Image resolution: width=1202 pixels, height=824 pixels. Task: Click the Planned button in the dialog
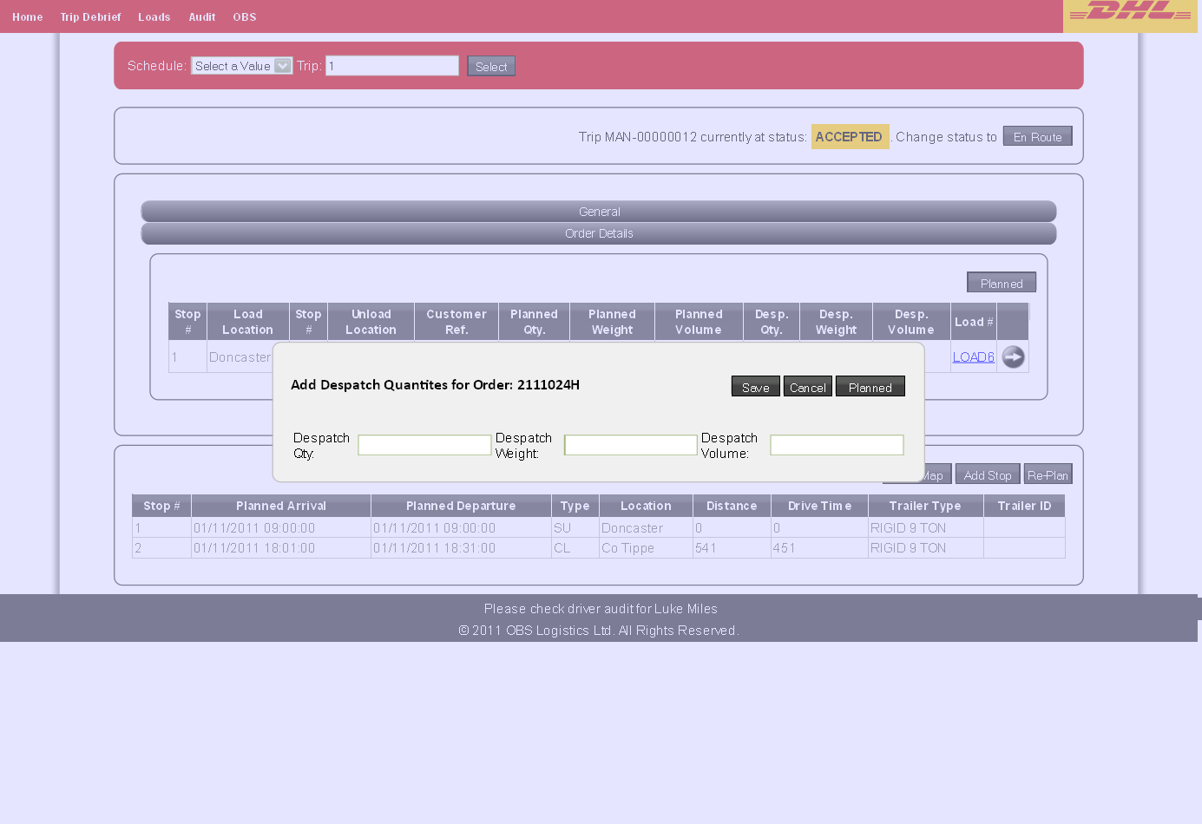pos(870,387)
